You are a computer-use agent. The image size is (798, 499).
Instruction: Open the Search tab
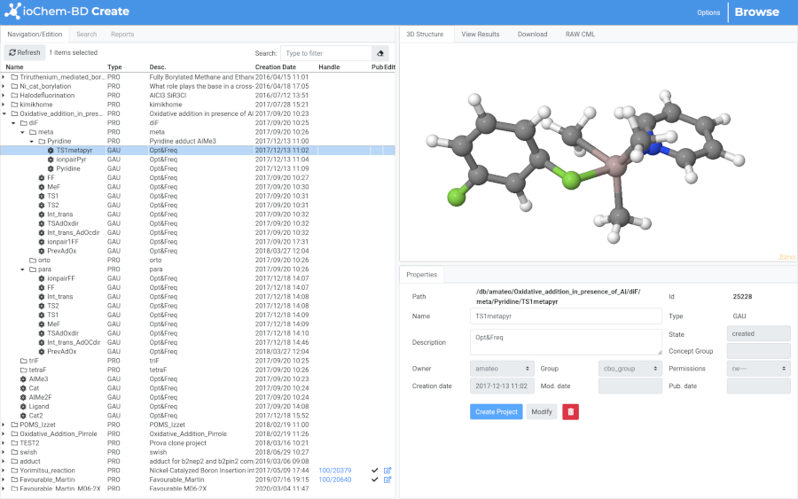coord(87,34)
